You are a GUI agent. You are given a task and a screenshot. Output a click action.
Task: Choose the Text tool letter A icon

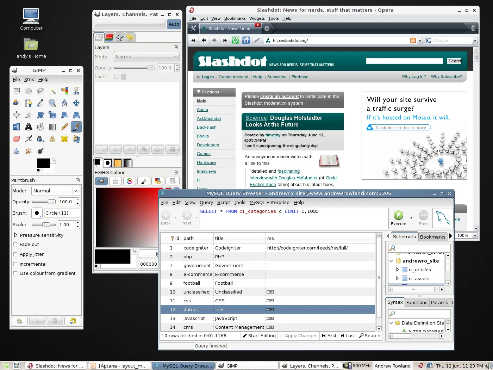click(29, 127)
